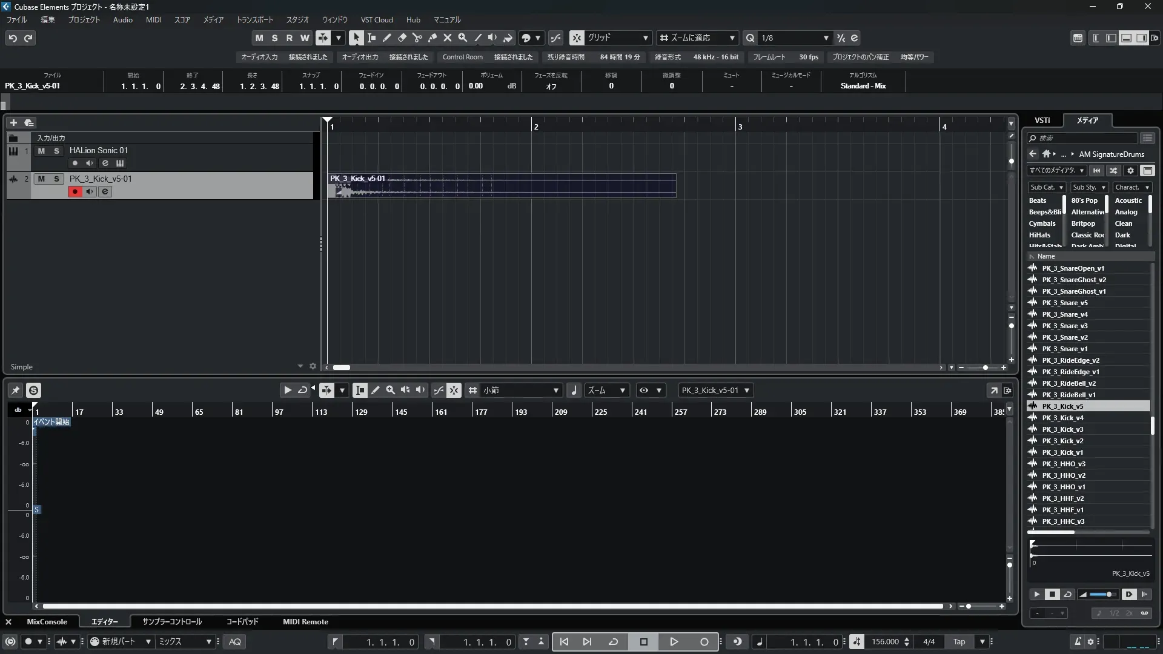Expand the Sub Cat. filter dropdown

click(x=1047, y=188)
